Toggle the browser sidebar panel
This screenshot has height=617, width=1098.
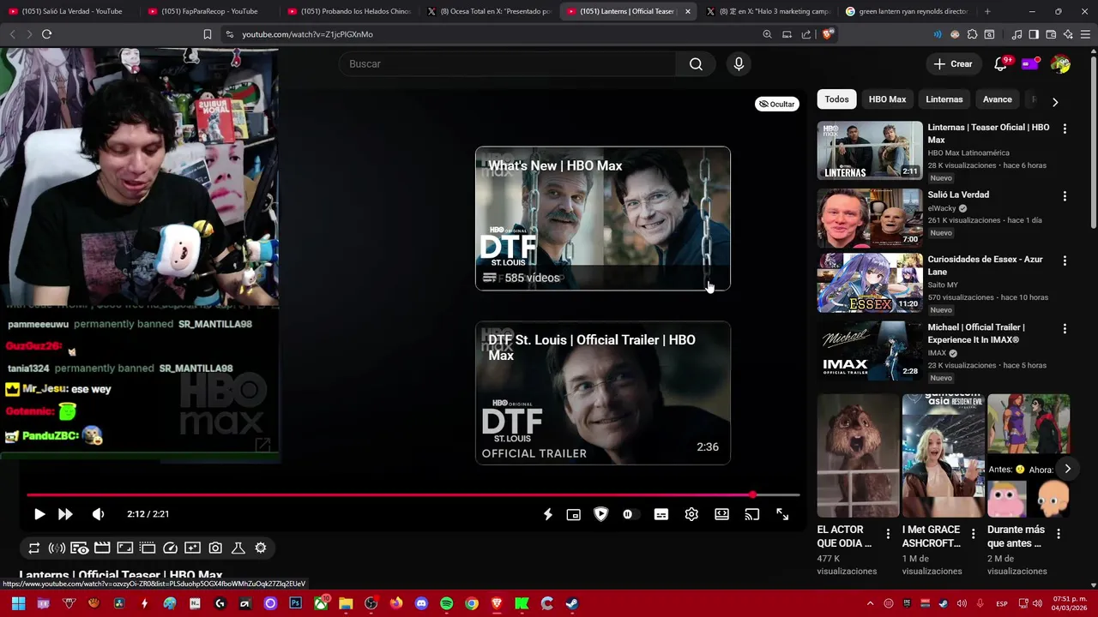click(1034, 34)
